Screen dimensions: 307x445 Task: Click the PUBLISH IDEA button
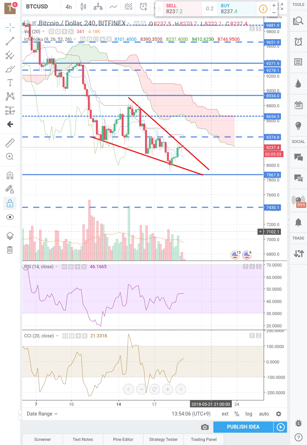click(x=243, y=427)
